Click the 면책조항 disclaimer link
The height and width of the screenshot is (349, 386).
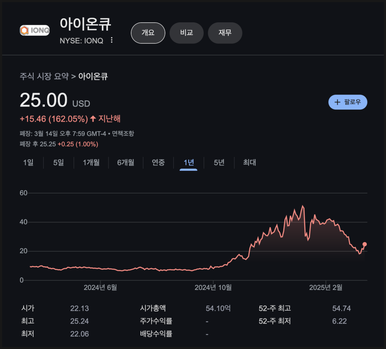point(123,134)
